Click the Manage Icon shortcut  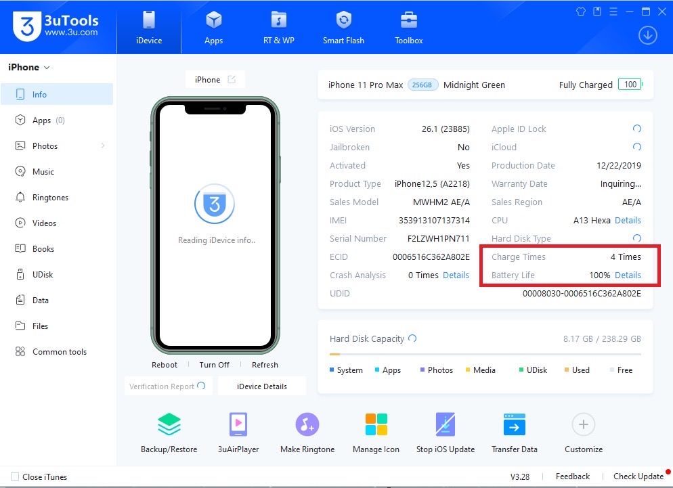tap(376, 425)
